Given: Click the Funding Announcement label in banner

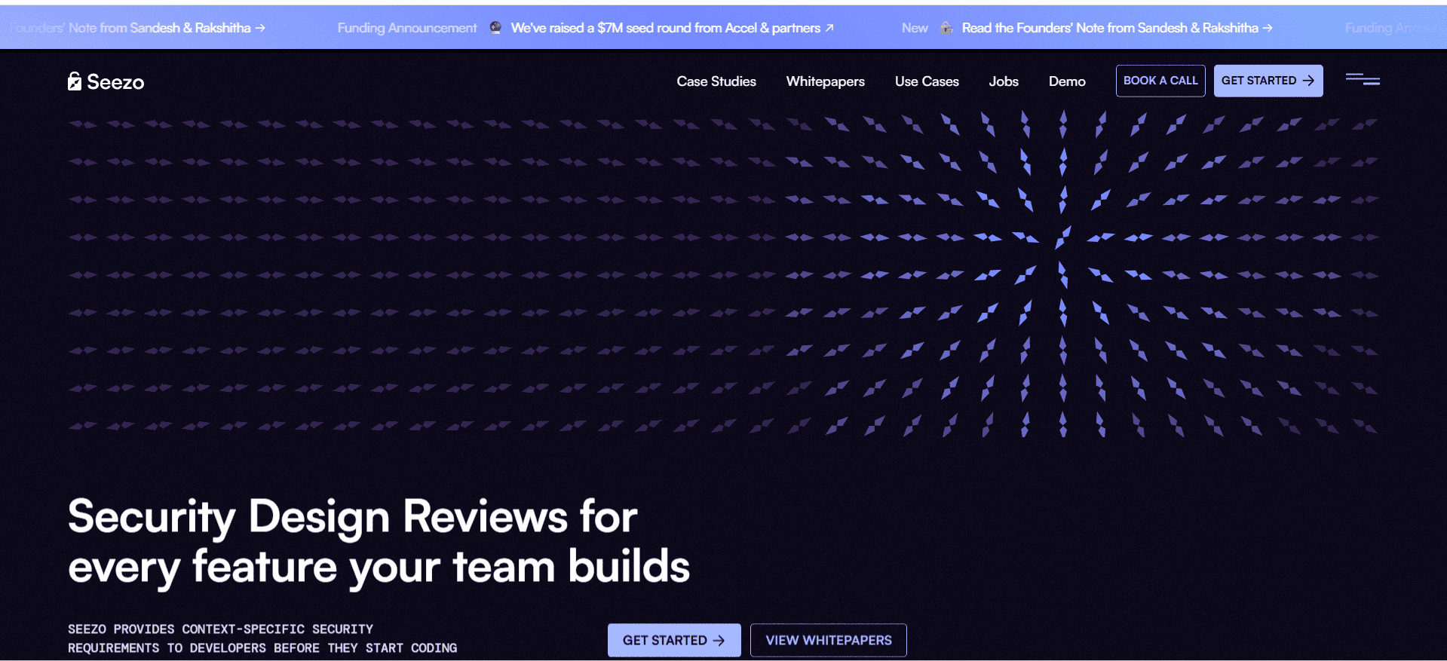Looking at the screenshot, I should [x=406, y=28].
